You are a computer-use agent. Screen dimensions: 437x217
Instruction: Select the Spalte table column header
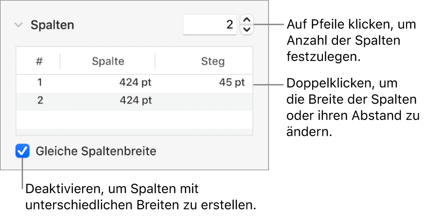point(108,61)
